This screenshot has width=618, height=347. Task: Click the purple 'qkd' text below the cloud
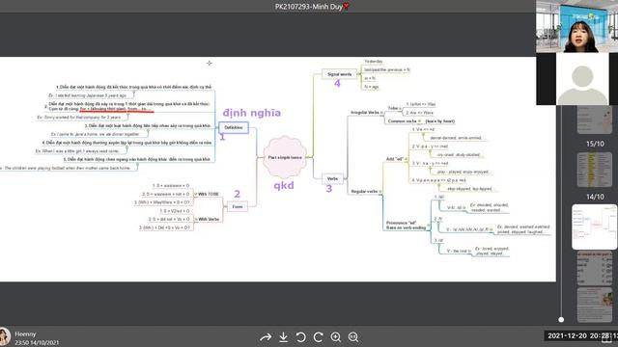284,185
